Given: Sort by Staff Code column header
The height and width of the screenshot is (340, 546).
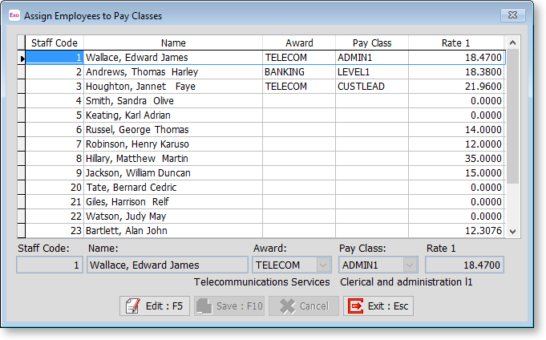Looking at the screenshot, I should click(54, 42).
